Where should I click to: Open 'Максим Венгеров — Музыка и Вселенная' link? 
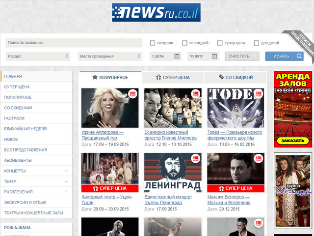(229, 200)
